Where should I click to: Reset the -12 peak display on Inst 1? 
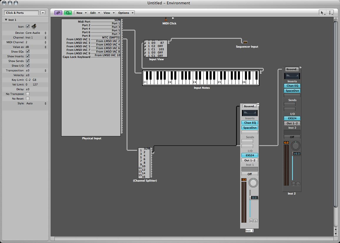click(x=244, y=180)
